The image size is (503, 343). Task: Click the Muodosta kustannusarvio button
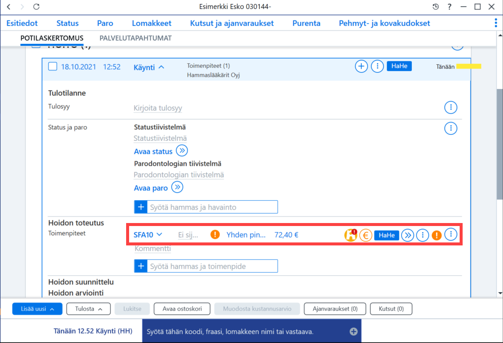coord(257,309)
